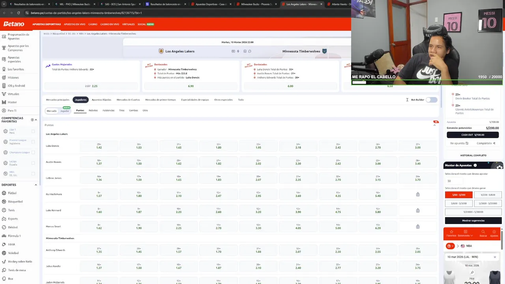Open Casino in top menu
This screenshot has width=505, height=284.
pos(93,24)
